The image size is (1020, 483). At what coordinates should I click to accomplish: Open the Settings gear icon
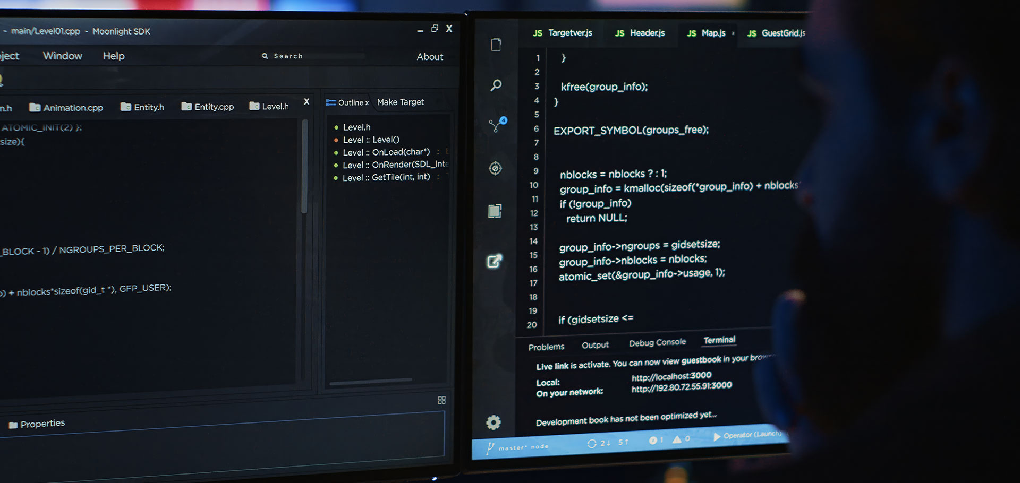pos(494,422)
